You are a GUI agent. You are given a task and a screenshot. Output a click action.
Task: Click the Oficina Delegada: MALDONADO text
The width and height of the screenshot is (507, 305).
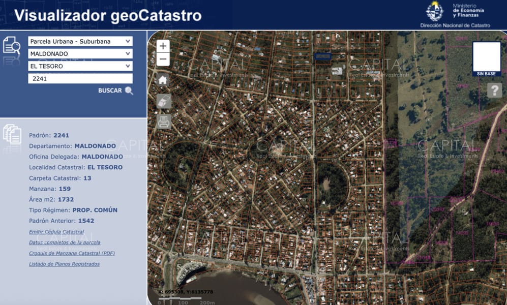coord(76,157)
